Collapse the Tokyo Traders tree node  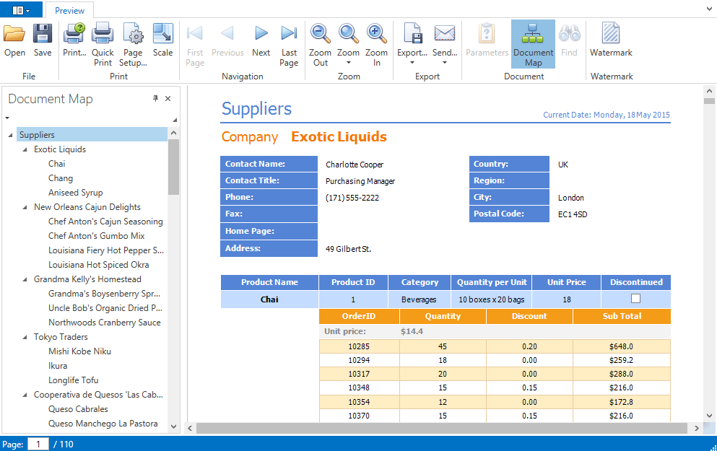[25, 337]
